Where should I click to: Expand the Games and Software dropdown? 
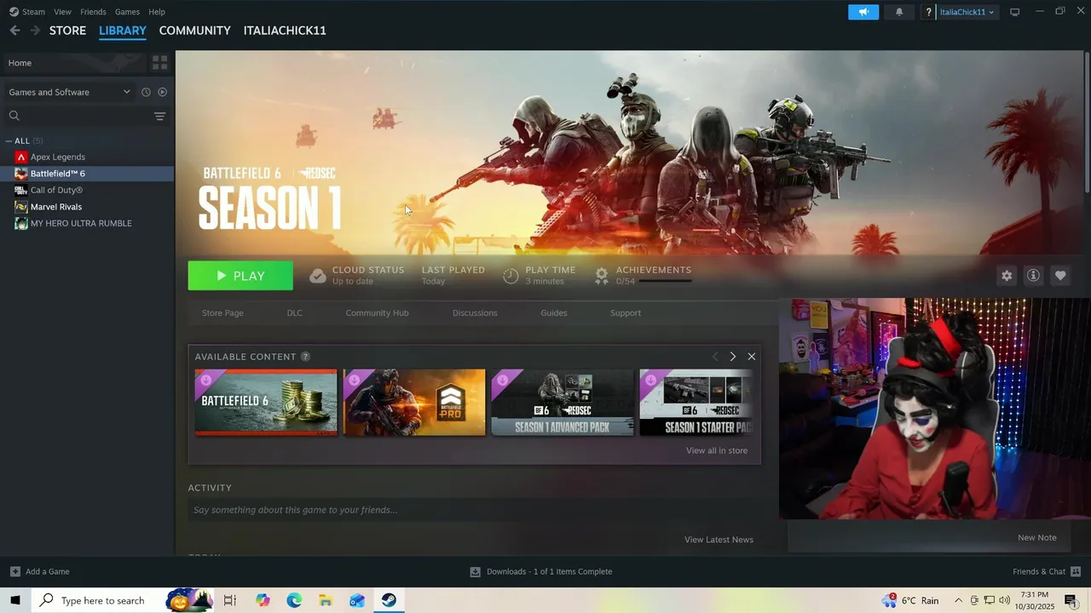click(x=68, y=92)
